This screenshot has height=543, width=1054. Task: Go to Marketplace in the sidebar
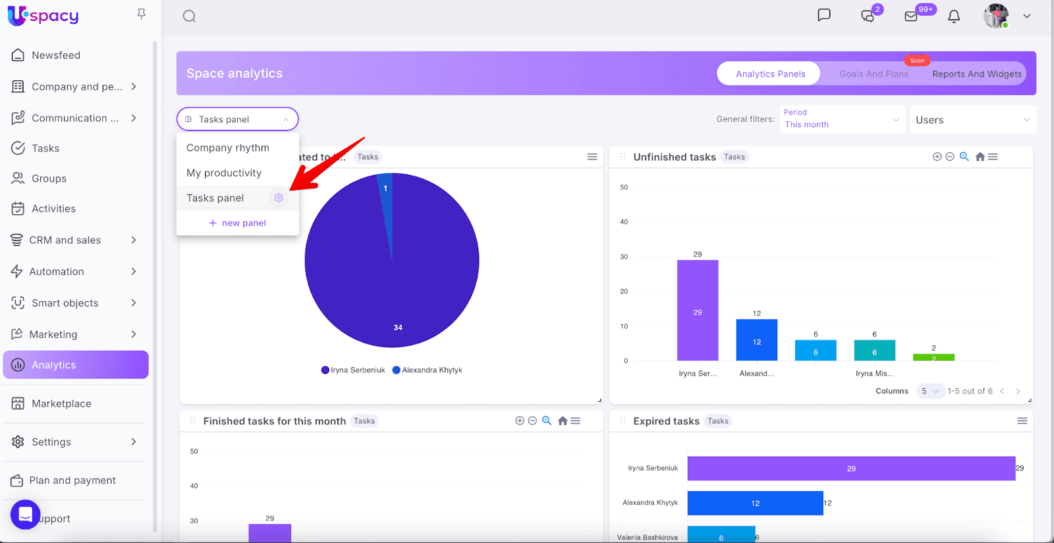[61, 404]
